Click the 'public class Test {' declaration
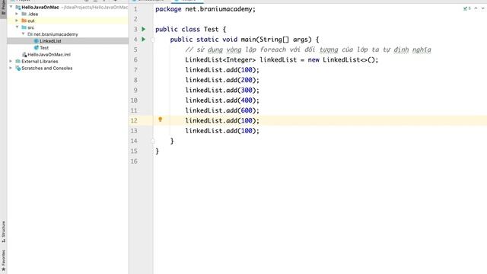Screen dimensions: 487x274 click(x=191, y=30)
